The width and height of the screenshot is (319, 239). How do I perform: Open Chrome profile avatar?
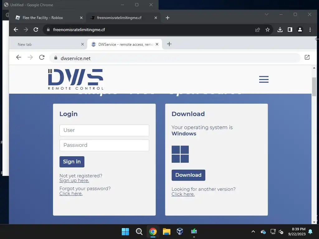(300, 30)
